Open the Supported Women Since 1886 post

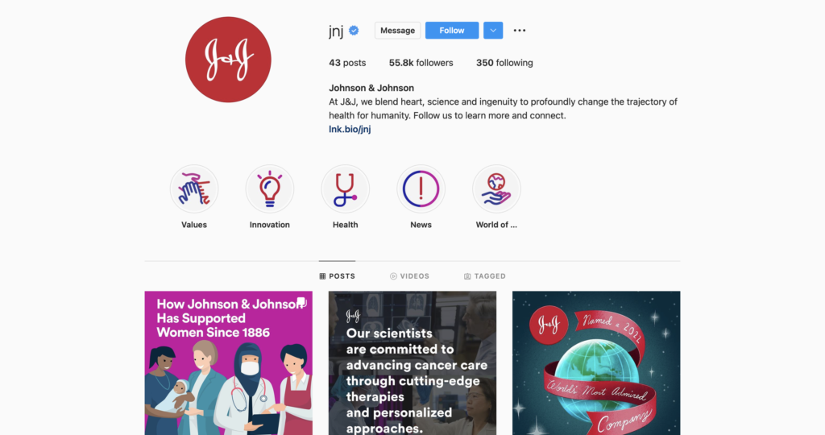[x=228, y=363]
